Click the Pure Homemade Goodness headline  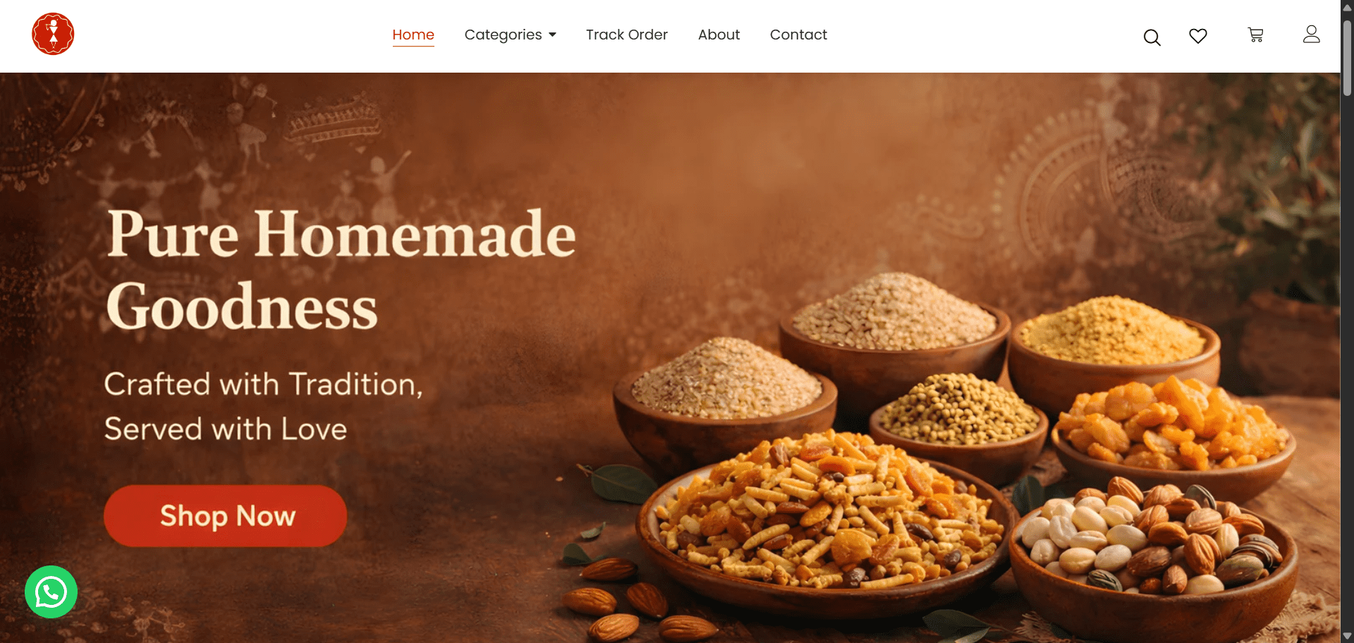point(341,269)
